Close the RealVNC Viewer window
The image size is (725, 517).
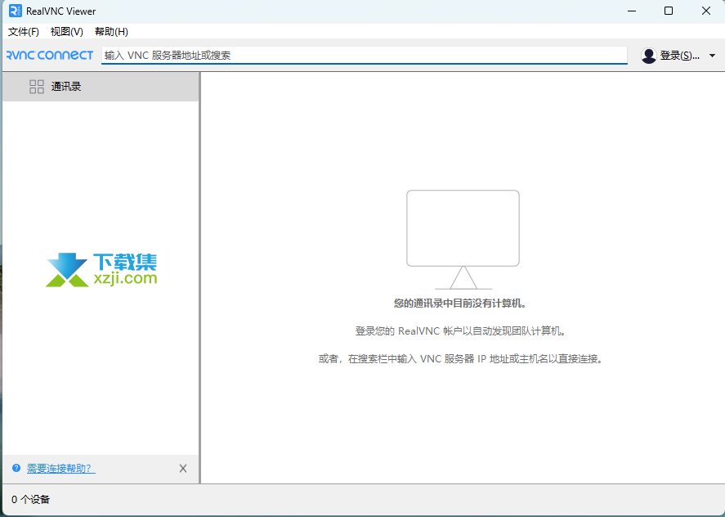[706, 11]
